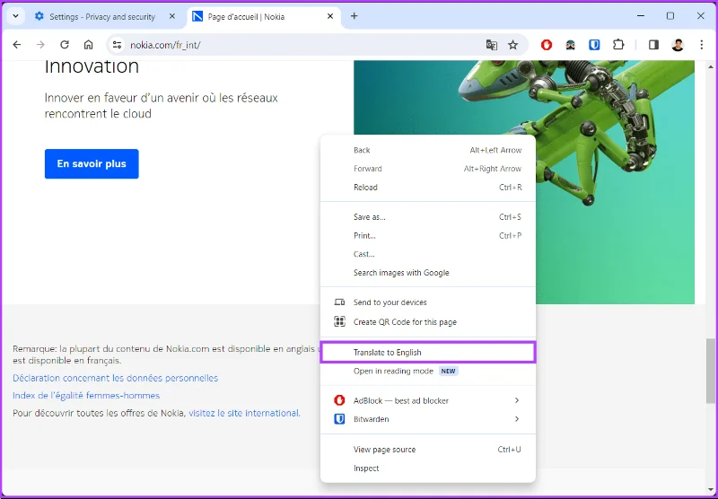Open the profile avatar menu
The image size is (718, 499).
tap(678, 45)
